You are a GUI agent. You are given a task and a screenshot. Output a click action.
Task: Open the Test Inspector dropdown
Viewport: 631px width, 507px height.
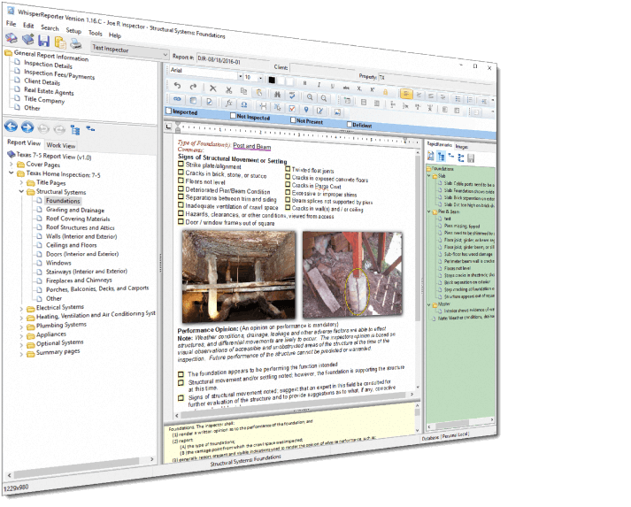pos(165,55)
